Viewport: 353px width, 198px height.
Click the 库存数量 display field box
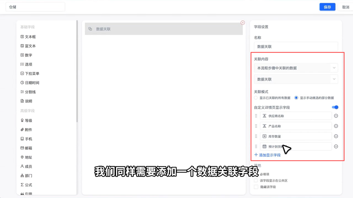(x=296, y=136)
